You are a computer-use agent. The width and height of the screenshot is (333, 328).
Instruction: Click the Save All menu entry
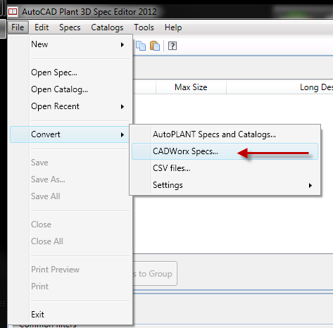(x=70, y=196)
